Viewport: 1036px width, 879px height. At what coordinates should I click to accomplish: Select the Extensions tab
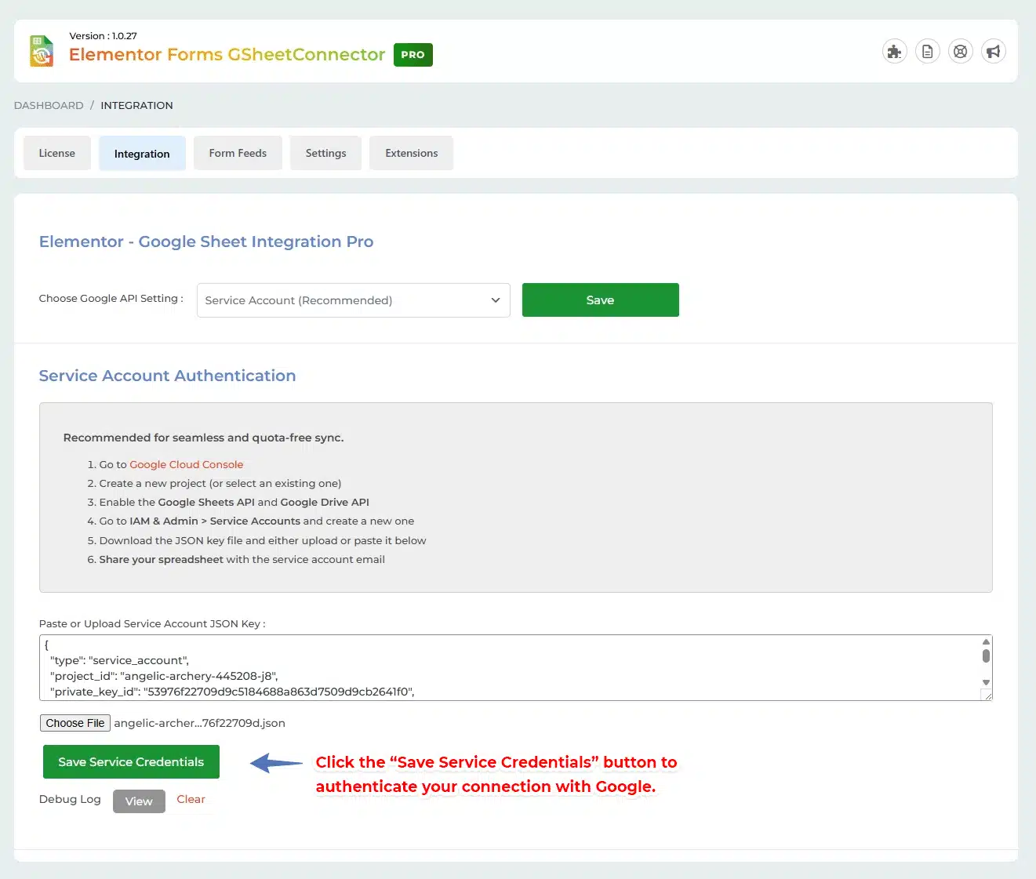(x=411, y=154)
